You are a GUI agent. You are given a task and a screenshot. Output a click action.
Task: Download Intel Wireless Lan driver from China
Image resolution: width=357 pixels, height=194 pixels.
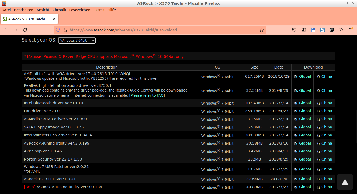tap(327, 135)
